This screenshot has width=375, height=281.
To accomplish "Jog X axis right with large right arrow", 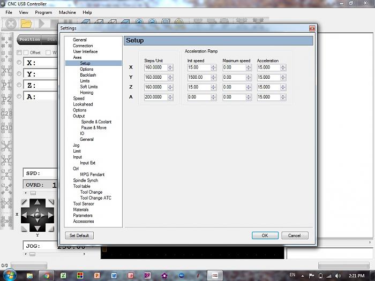I will point(50,215).
